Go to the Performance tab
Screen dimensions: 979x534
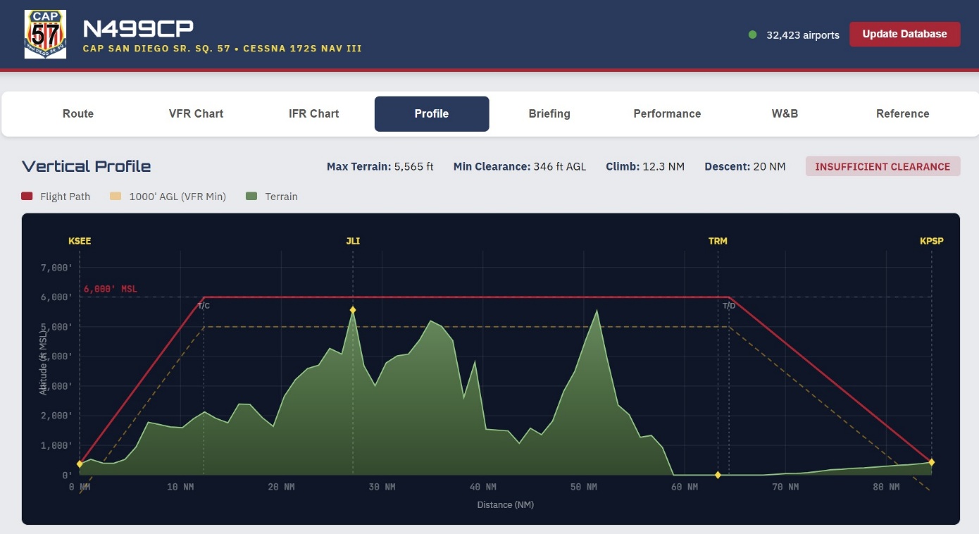coord(667,113)
